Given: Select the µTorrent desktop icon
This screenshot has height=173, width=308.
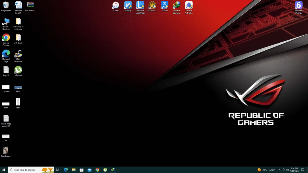Looking at the screenshot, I should (18, 71).
